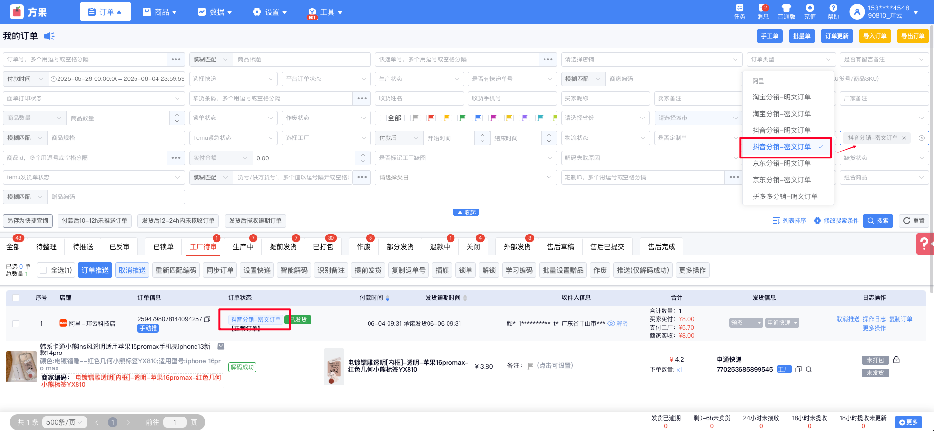Image resolution: width=934 pixels, height=431 pixels.
Task: Open the 生产状态 dropdown
Action: pyautogui.click(x=419, y=79)
